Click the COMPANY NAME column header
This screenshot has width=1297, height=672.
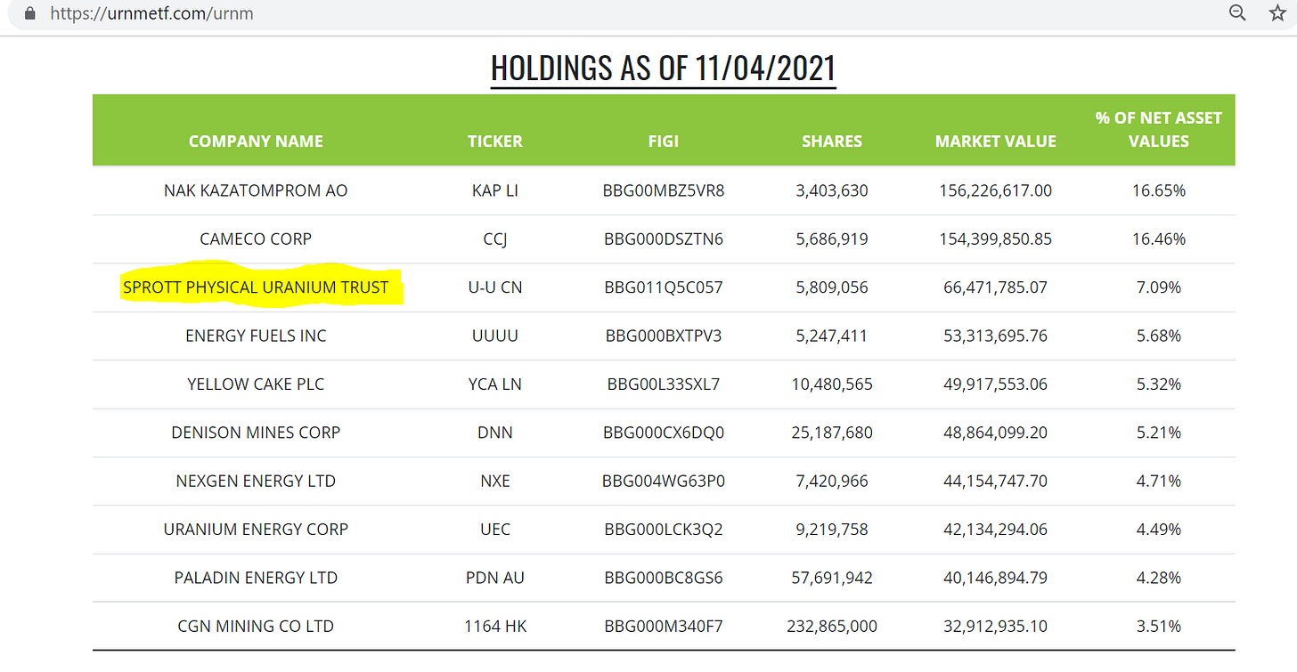[256, 141]
